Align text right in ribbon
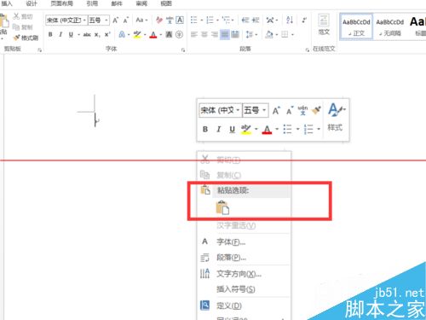The image size is (426, 320). pyautogui.click(x=215, y=35)
